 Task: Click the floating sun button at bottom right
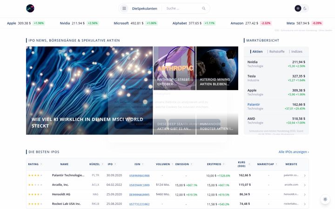(x=325, y=199)
